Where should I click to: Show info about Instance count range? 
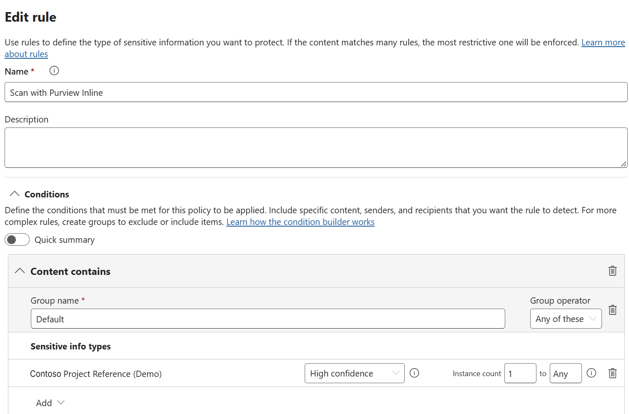pyautogui.click(x=591, y=373)
